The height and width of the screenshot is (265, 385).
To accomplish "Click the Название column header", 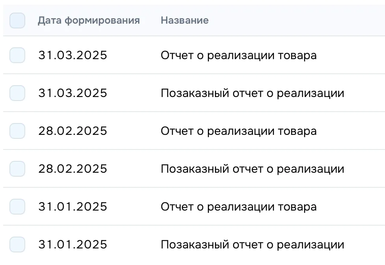I will pyautogui.click(x=185, y=21).
